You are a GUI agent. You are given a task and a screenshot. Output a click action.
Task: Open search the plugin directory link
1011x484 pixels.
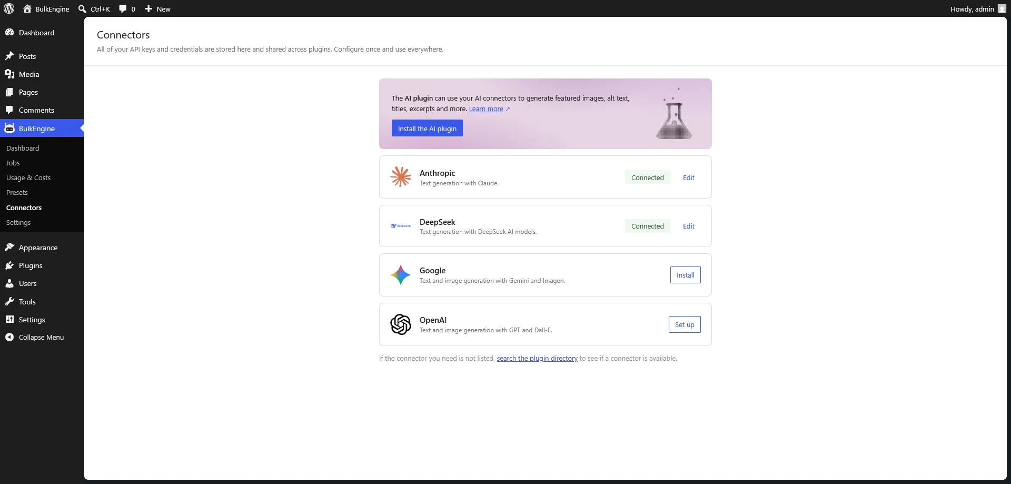pos(537,358)
